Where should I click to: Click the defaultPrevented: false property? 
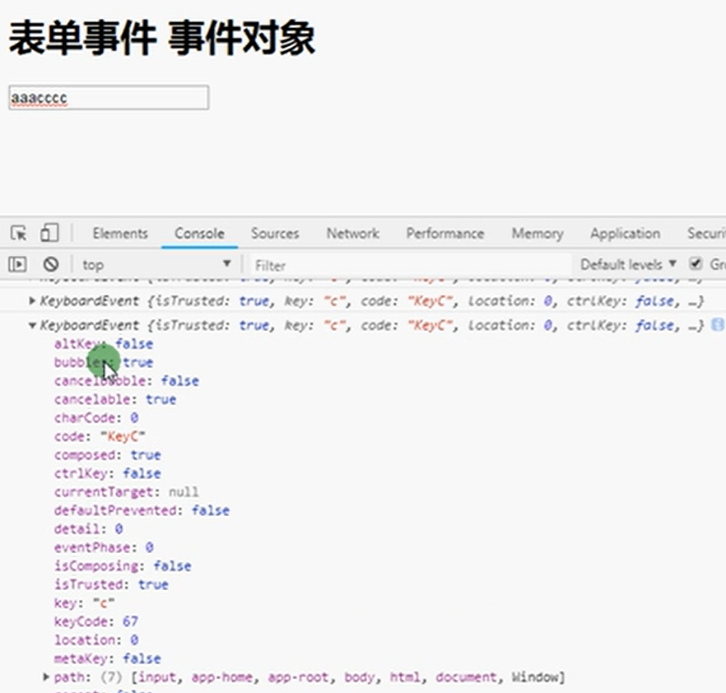tap(142, 510)
